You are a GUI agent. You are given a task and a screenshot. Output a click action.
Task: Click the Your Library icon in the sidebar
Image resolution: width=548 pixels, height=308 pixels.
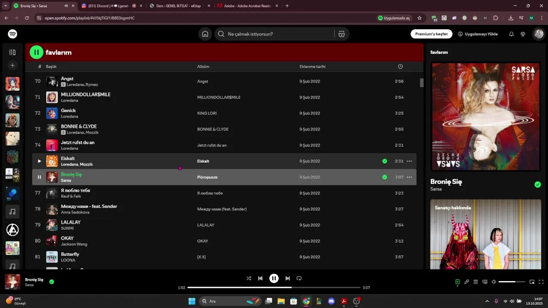tap(12, 52)
